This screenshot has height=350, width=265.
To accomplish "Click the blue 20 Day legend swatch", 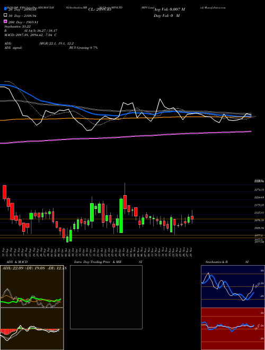I will tap(5, 9).
